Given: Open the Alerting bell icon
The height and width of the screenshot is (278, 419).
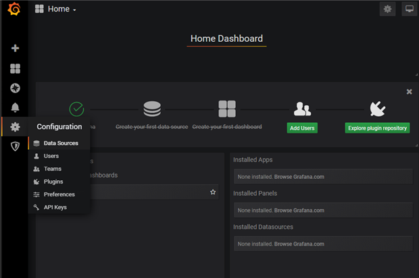Looking at the screenshot, I should point(16,107).
